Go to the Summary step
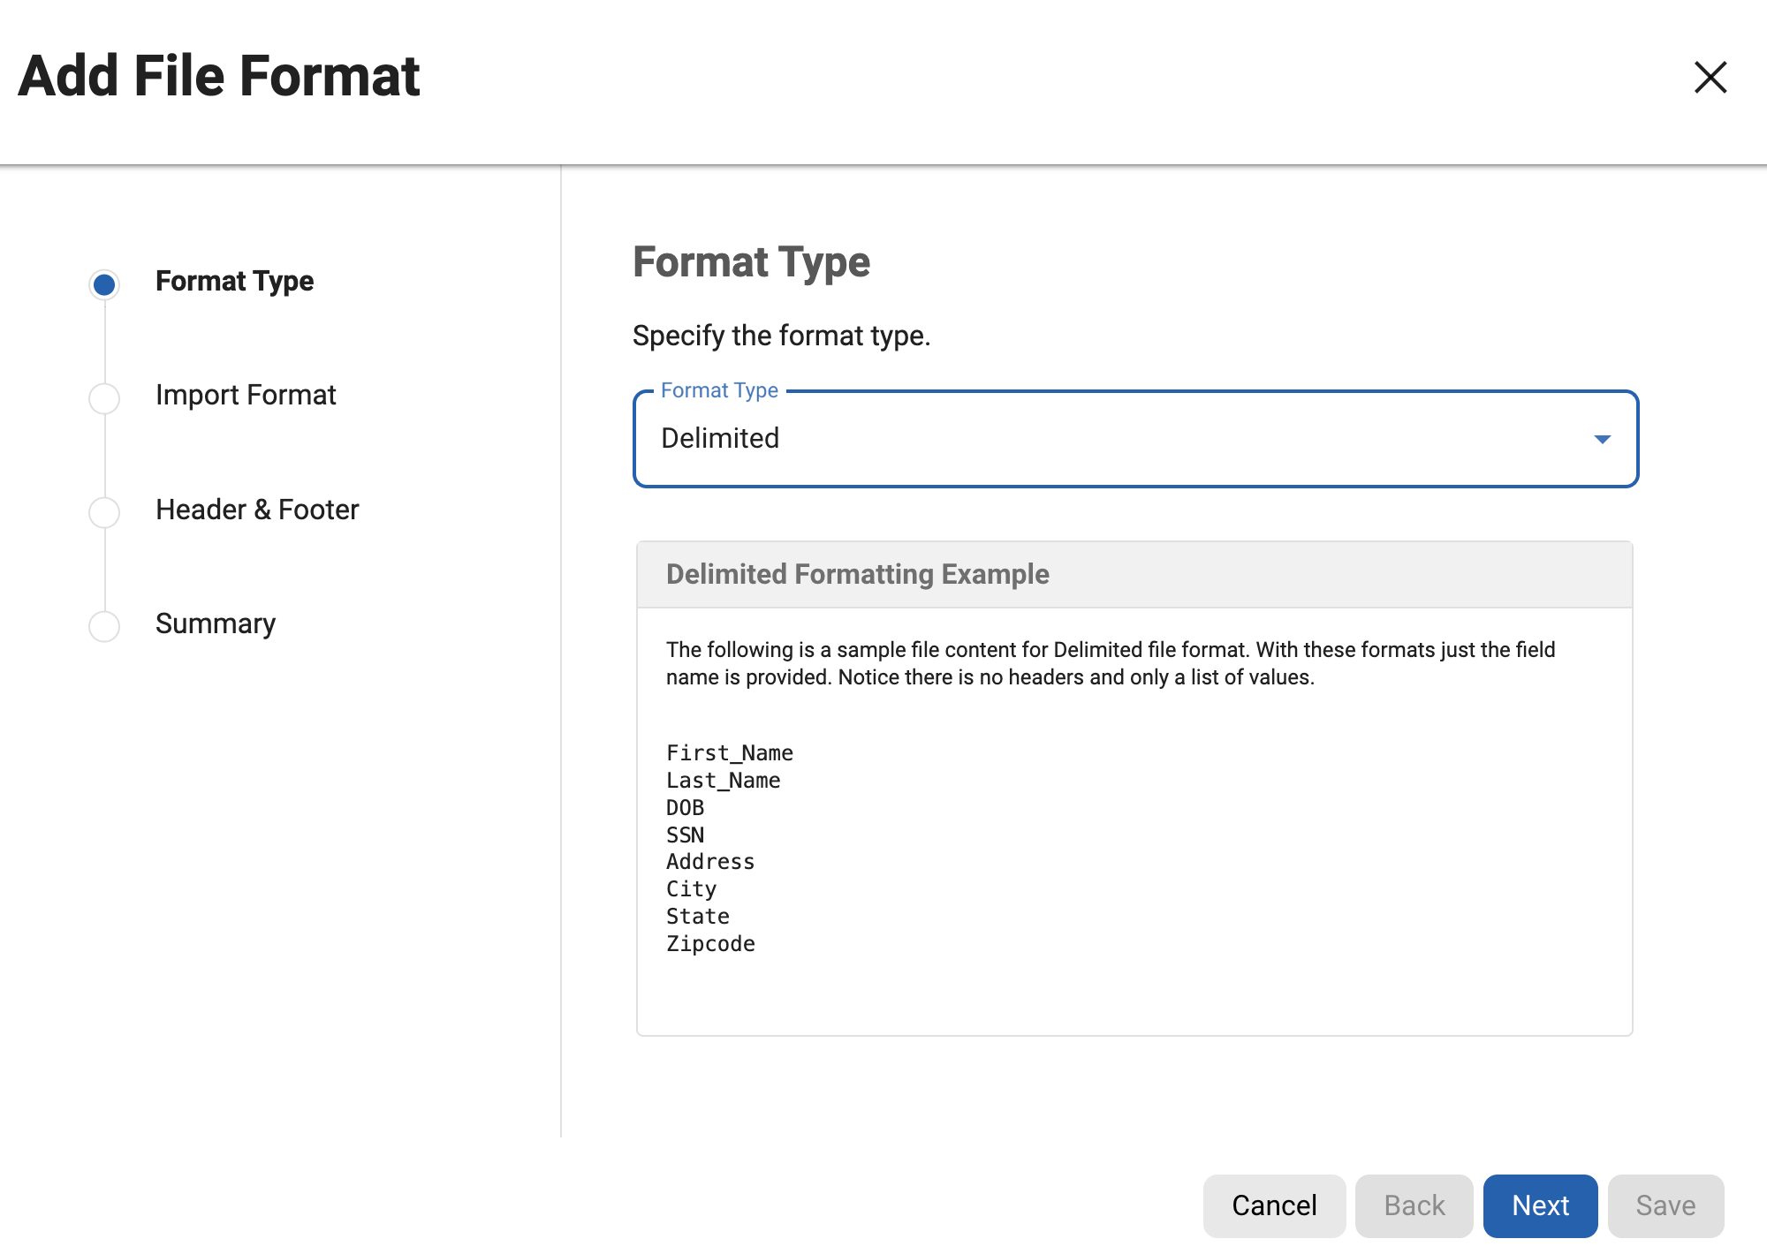1767x1254 pixels. pyautogui.click(x=216, y=623)
